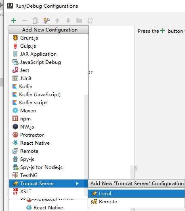Choose Remote Tomcat Server configuration
185x211 pixels.
point(136,202)
